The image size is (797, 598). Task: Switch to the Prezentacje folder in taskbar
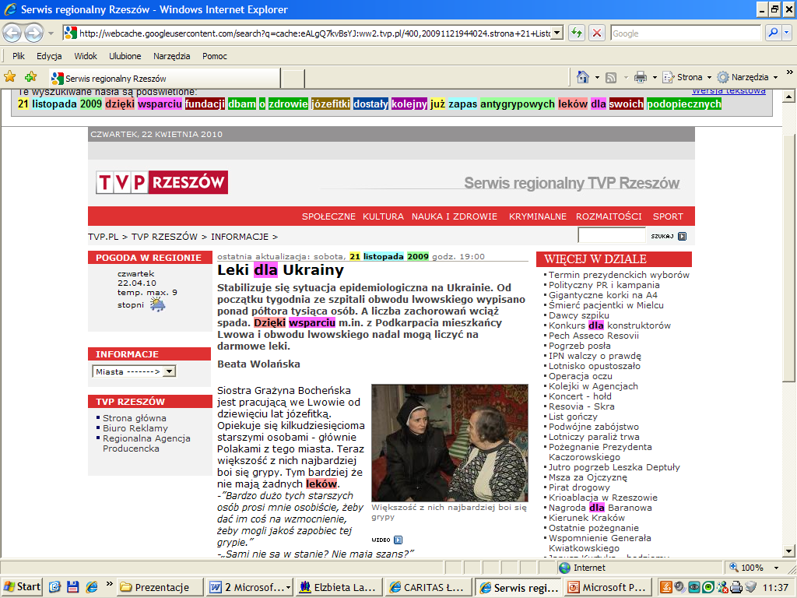click(160, 587)
